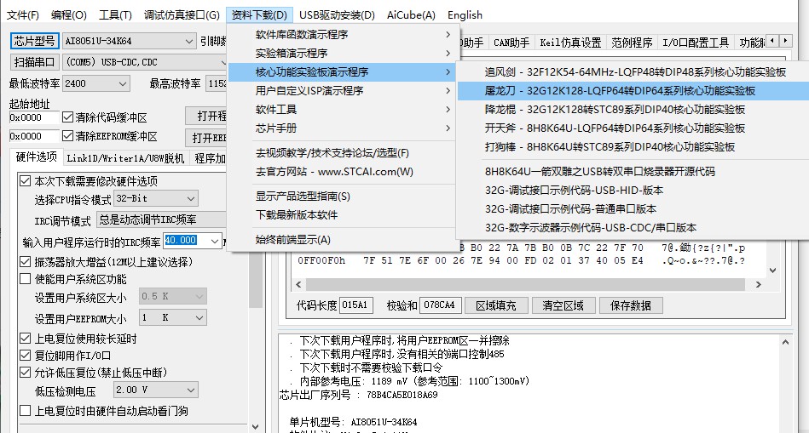Image resolution: width=809 pixels, height=433 pixels.
Task: Switch to the 硬件选项 tab
Action: tap(36, 157)
